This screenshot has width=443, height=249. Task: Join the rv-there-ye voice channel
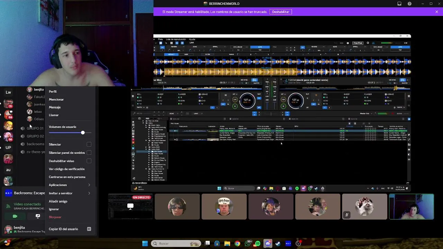[x=32, y=152]
